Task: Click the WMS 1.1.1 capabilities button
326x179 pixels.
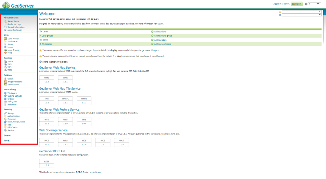Action: pos(65,80)
